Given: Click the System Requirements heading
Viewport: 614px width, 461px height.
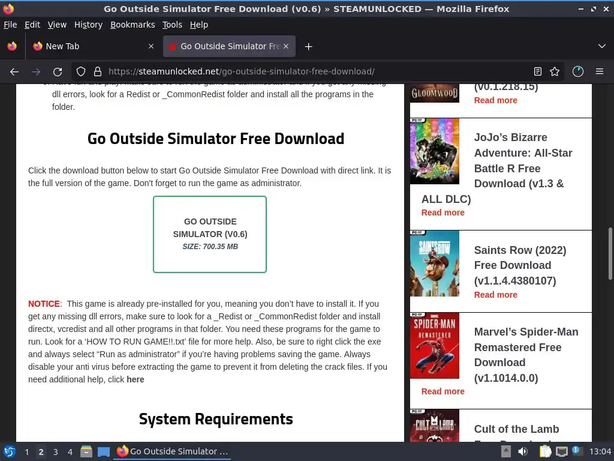Looking at the screenshot, I should 216,419.
